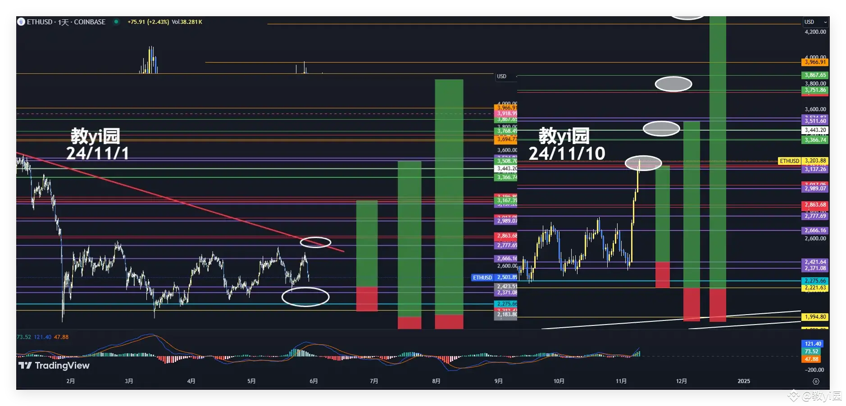Click the -200.00 MACD scale value
This screenshot has height=406, width=846.
coord(814,370)
